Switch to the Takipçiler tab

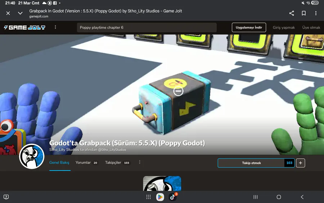pyautogui.click(x=117, y=163)
